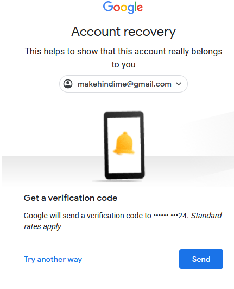Click the Google logo at top

click(x=123, y=8)
